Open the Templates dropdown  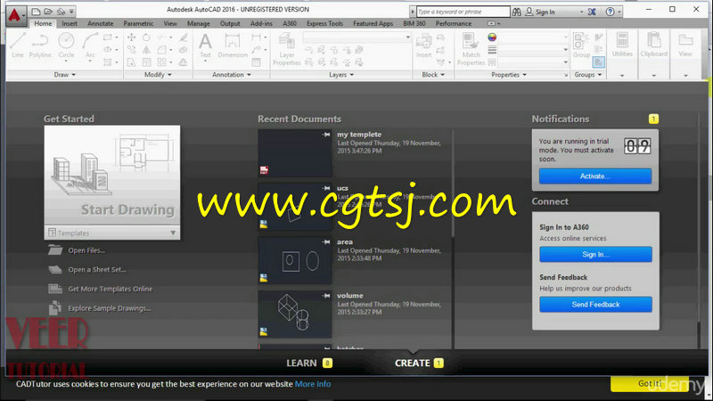112,233
